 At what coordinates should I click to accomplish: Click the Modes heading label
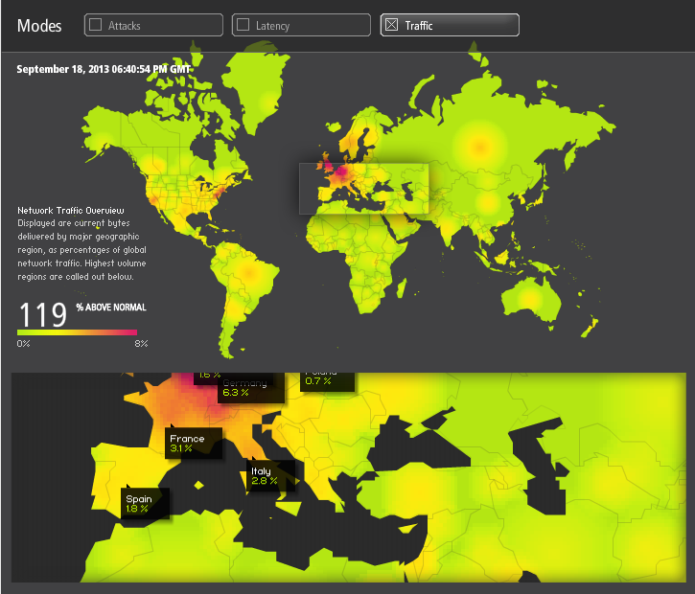click(x=39, y=26)
